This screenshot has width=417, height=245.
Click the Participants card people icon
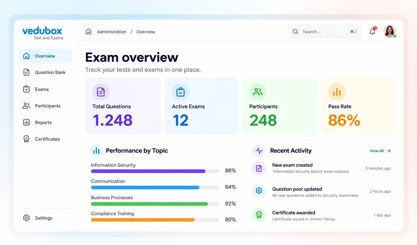tap(258, 92)
